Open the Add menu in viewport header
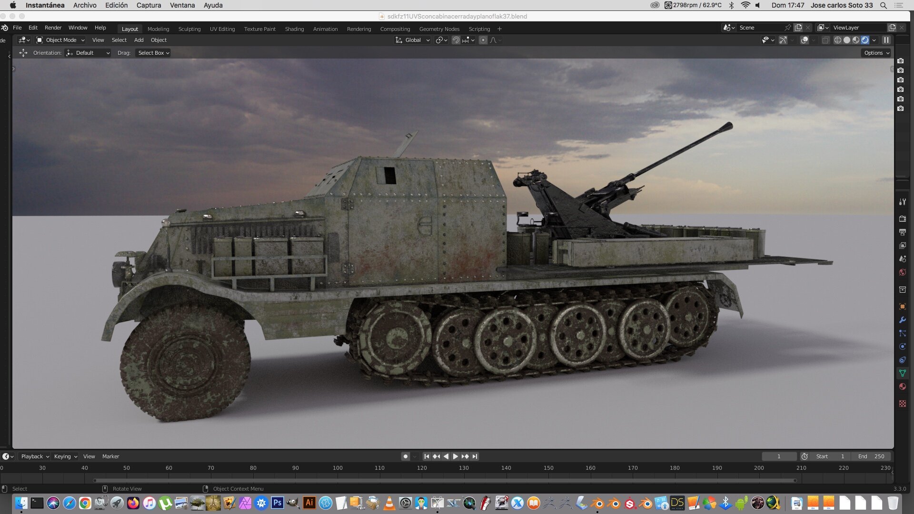The width and height of the screenshot is (914, 514). click(x=139, y=40)
